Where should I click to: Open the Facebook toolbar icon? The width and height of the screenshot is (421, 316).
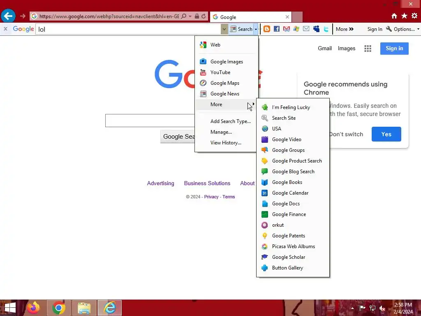tap(277, 29)
